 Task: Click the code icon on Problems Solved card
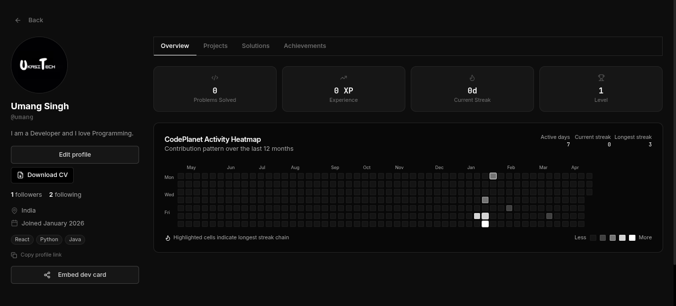pyautogui.click(x=215, y=78)
